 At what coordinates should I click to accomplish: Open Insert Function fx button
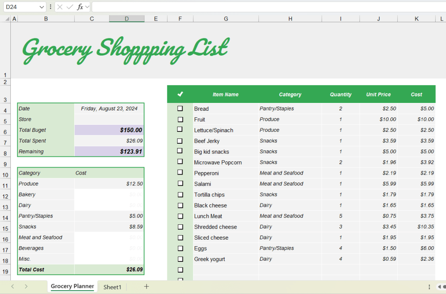pyautogui.click(x=80, y=7)
